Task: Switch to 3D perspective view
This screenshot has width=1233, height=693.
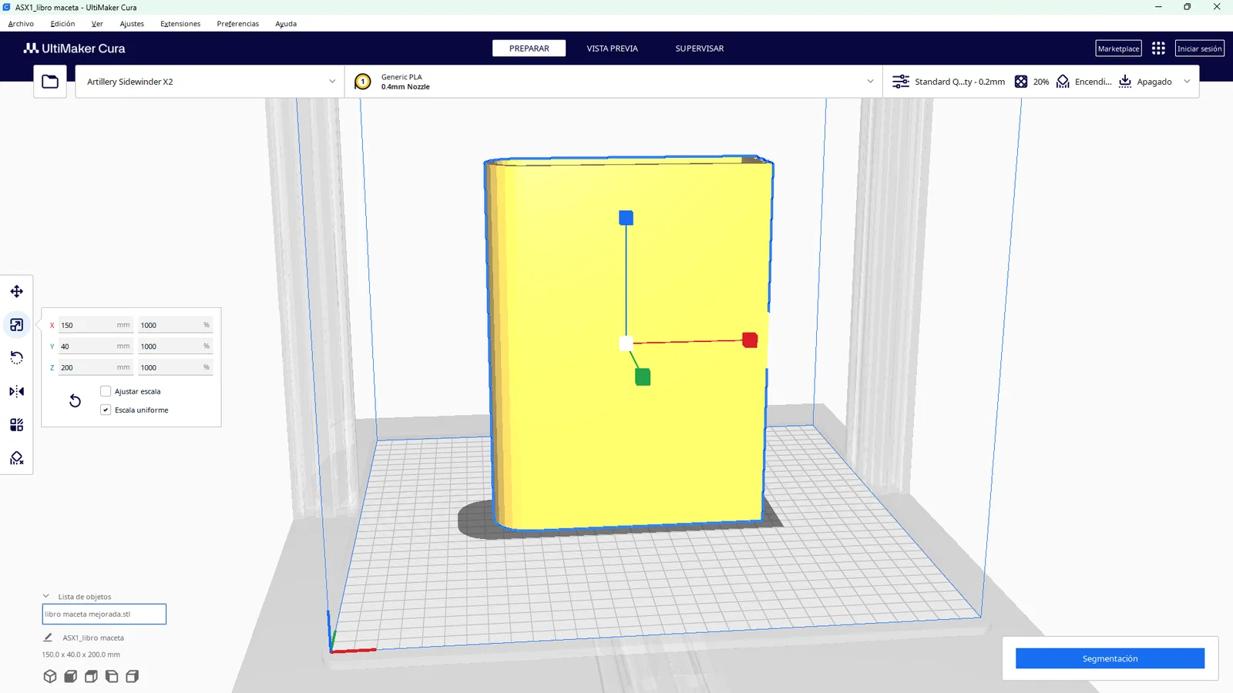Action: click(50, 676)
